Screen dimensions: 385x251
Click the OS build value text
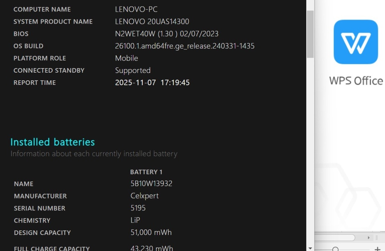(185, 46)
